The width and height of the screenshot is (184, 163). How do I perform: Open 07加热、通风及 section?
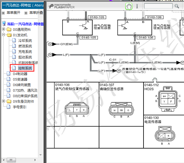pos(25,90)
